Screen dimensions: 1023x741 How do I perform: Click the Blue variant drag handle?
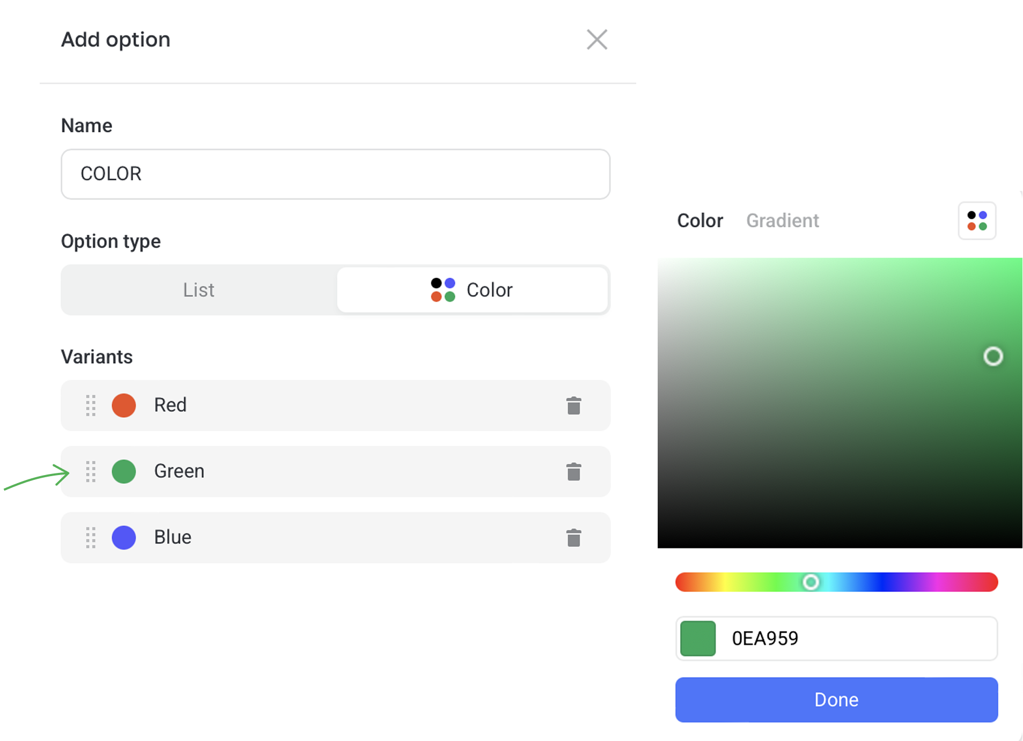coord(91,537)
